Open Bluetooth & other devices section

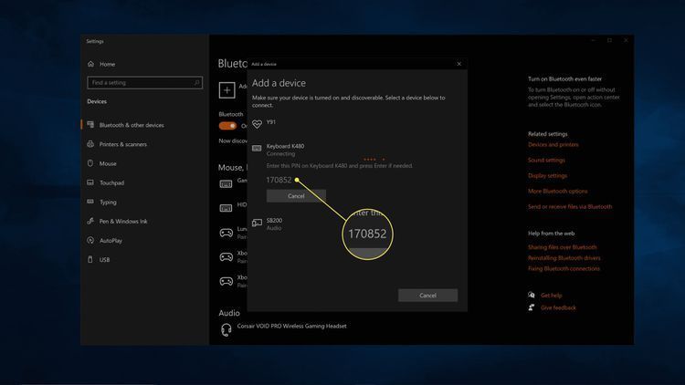(131, 125)
